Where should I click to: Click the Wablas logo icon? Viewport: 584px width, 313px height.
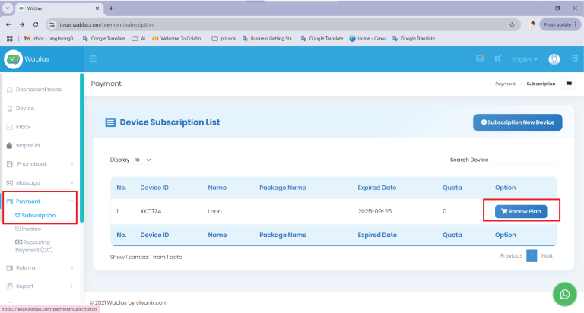[x=13, y=58]
